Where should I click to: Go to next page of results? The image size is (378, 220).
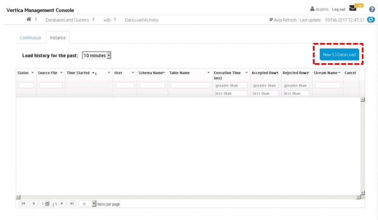tap(62, 203)
